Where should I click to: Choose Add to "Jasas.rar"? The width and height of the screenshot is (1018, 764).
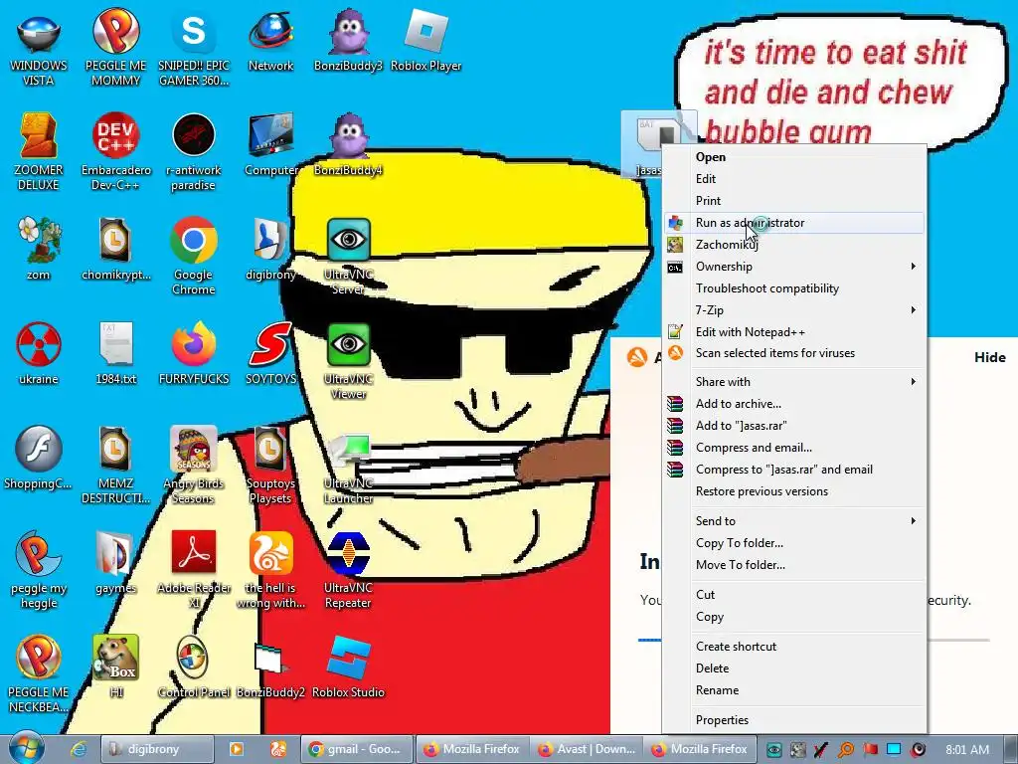[x=794, y=426]
